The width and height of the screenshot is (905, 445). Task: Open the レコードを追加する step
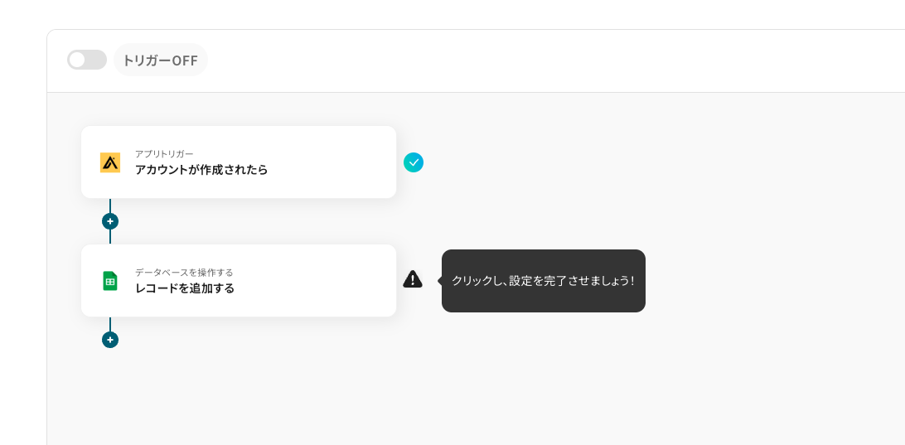click(x=185, y=288)
